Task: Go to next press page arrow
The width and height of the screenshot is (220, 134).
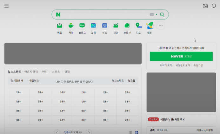Action: coord(89,132)
